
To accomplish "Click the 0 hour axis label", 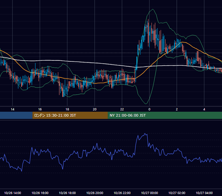I will (150, 109).
